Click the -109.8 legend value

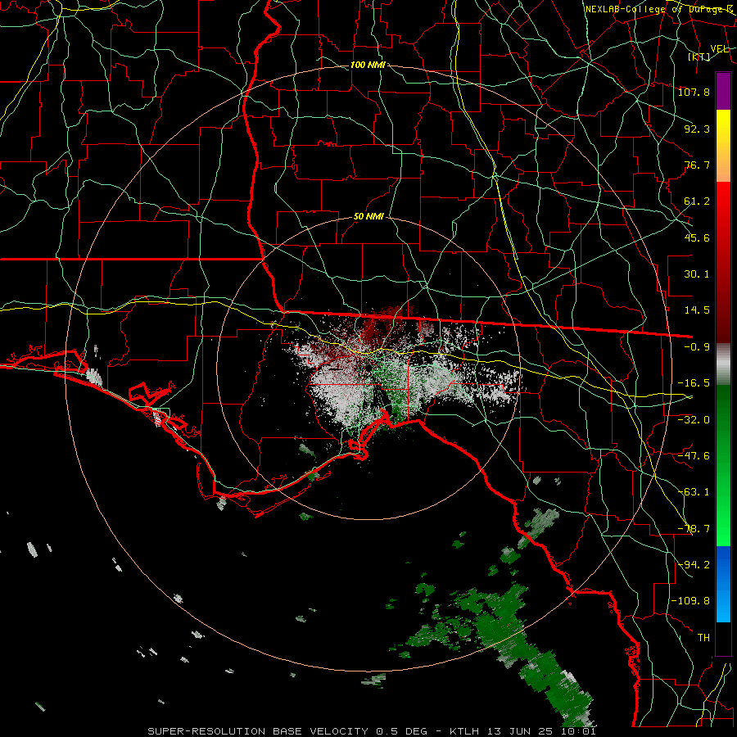coord(690,601)
